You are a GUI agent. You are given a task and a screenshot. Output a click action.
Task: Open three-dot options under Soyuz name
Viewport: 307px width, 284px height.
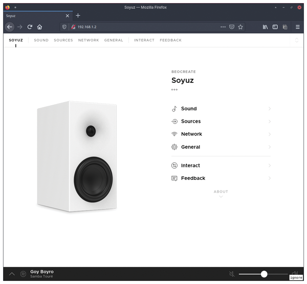(174, 90)
